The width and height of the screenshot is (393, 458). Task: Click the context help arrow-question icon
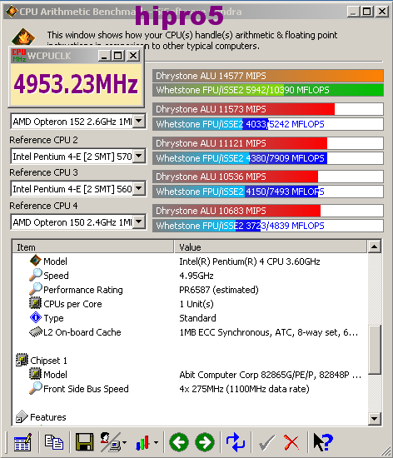click(322, 442)
